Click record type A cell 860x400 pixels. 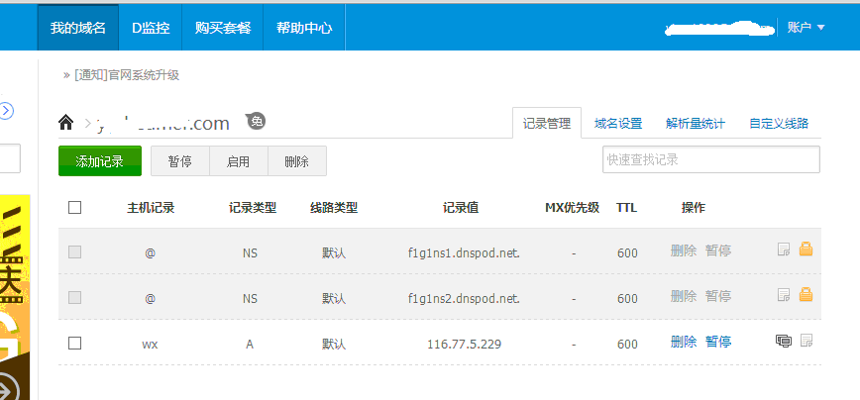[250, 345]
